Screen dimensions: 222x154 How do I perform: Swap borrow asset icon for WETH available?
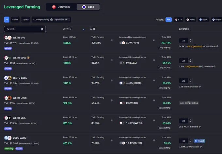click(x=200, y=127)
